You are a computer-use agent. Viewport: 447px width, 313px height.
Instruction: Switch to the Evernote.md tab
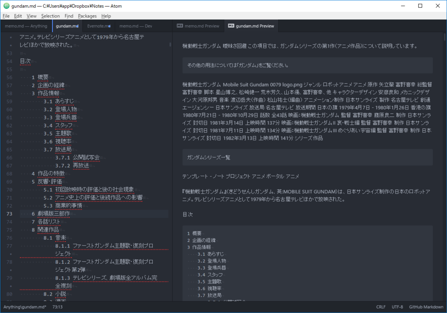point(98,26)
